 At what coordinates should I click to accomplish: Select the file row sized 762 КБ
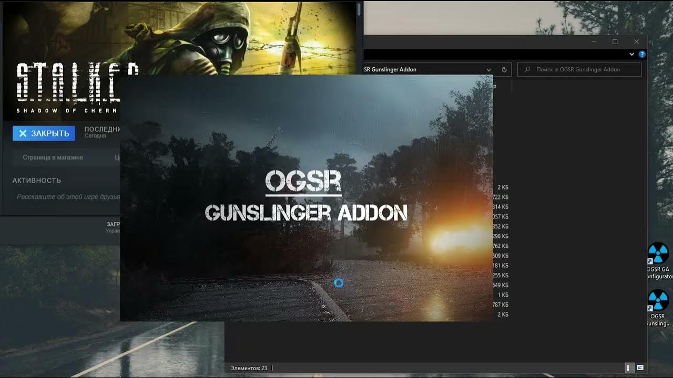point(501,246)
